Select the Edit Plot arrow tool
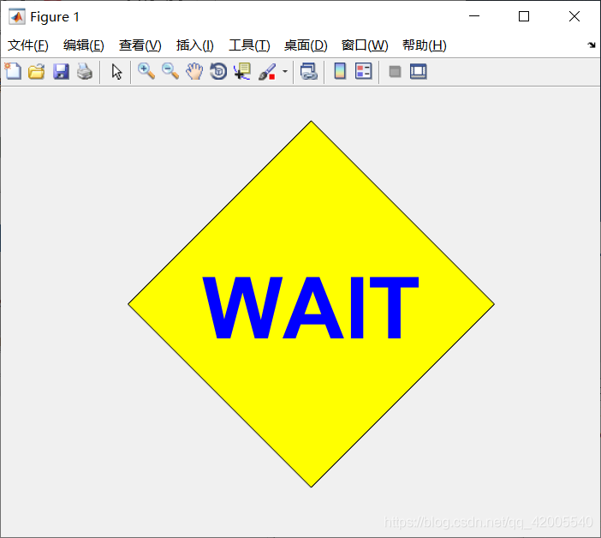The image size is (601, 538). tap(116, 72)
